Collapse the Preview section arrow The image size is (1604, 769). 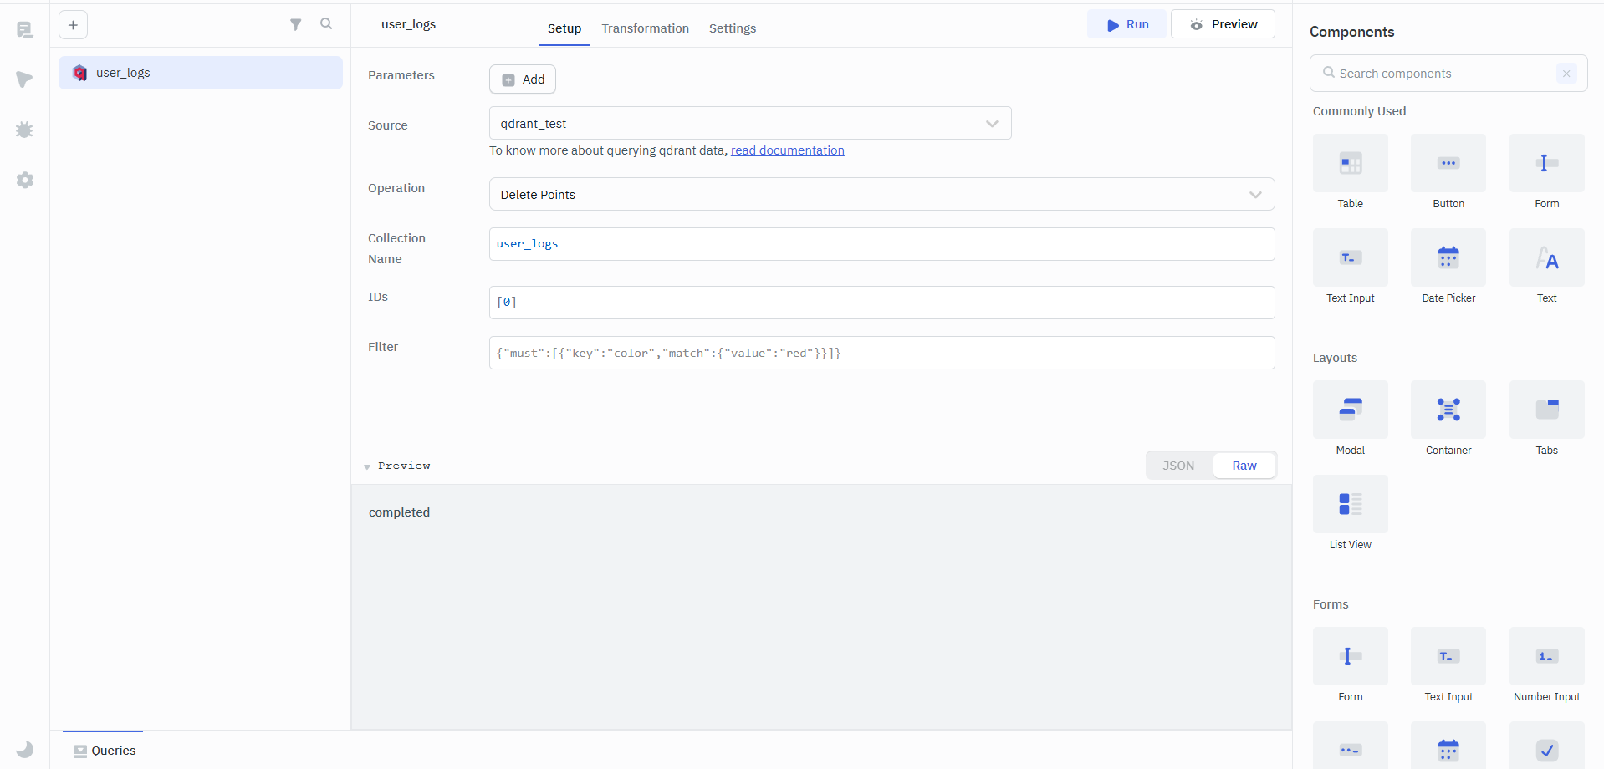point(367,466)
